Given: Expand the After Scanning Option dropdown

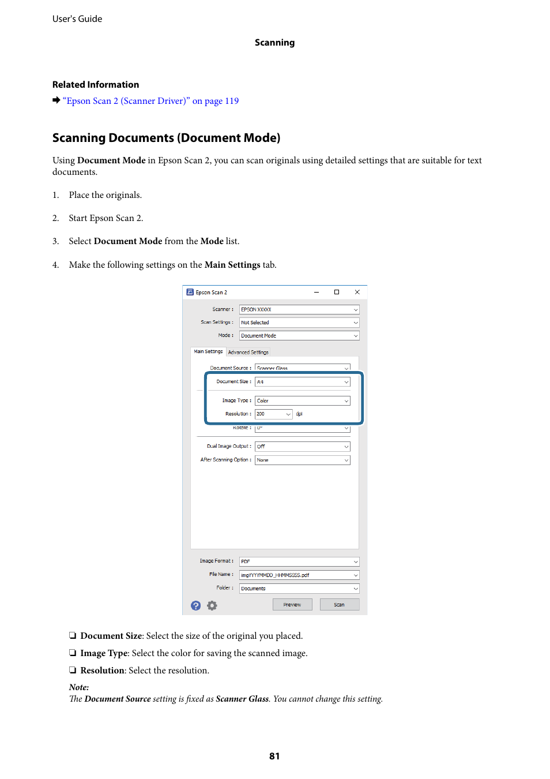Looking at the screenshot, I should coord(303,460).
